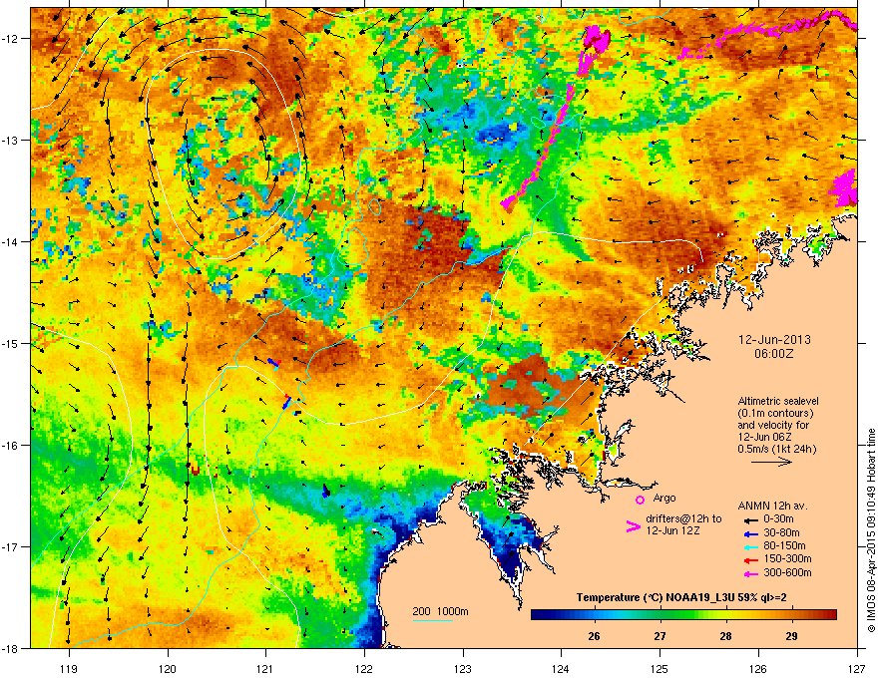The image size is (878, 678).
Task: Click the '80-150m' depth label
Action: pyautogui.click(x=784, y=546)
